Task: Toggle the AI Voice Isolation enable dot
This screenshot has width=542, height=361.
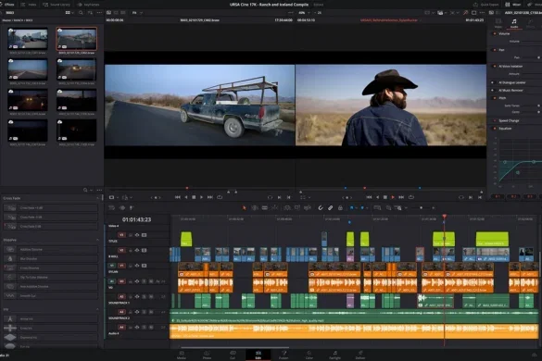Action: point(495,66)
